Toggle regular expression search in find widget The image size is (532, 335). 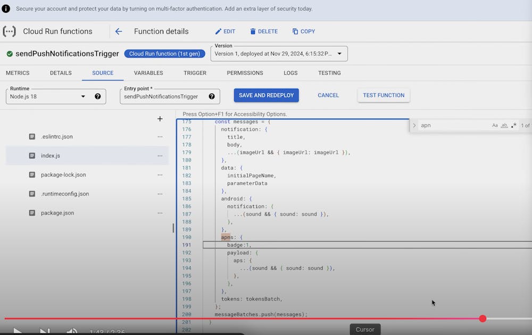point(514,125)
